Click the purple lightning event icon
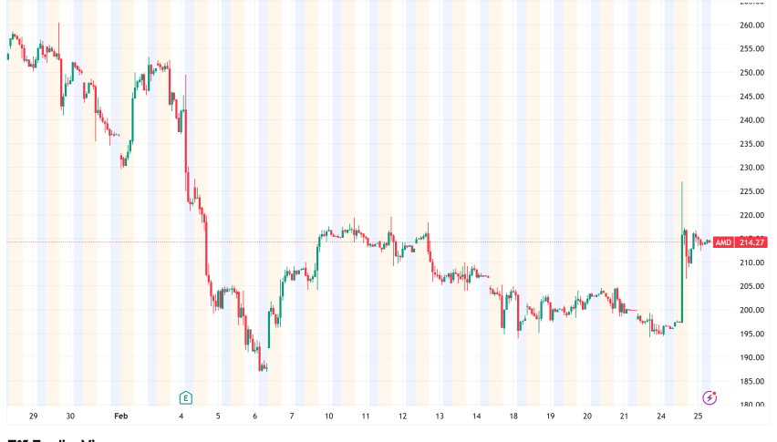The height and width of the screenshot is (442, 777). [x=709, y=397]
